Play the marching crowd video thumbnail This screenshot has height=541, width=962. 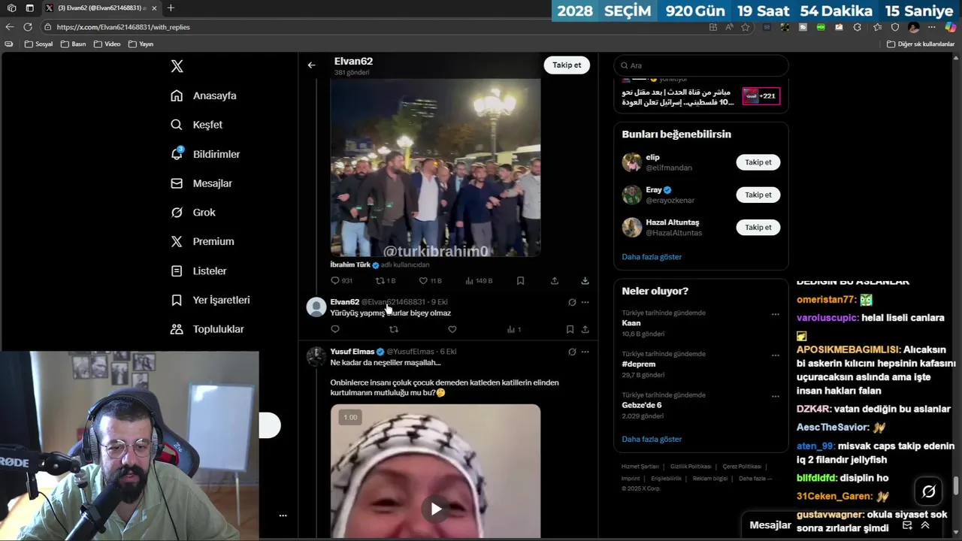coord(435,168)
